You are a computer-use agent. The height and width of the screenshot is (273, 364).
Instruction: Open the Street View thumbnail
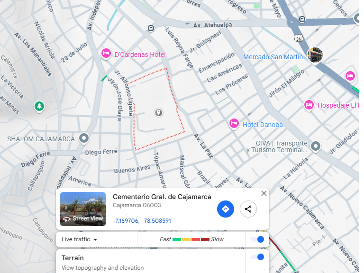coord(83,209)
